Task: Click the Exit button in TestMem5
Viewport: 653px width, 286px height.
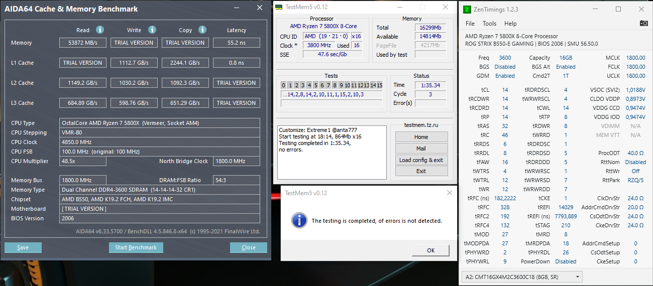Action: tap(421, 171)
